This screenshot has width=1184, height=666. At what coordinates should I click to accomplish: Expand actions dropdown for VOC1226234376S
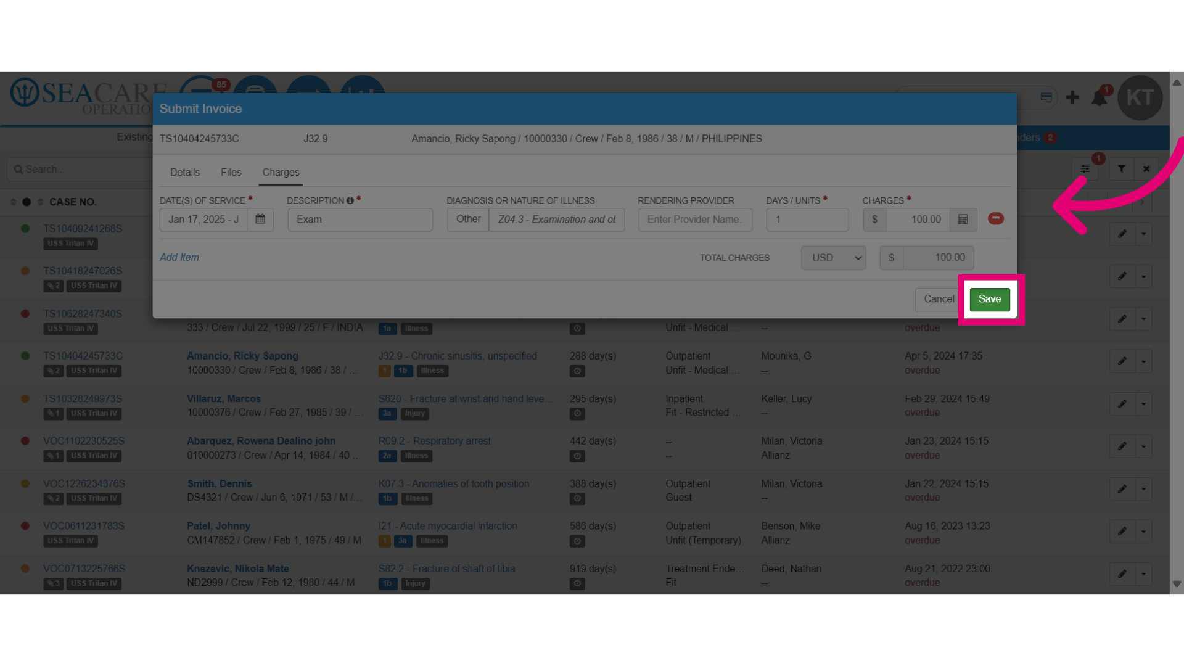pyautogui.click(x=1144, y=489)
